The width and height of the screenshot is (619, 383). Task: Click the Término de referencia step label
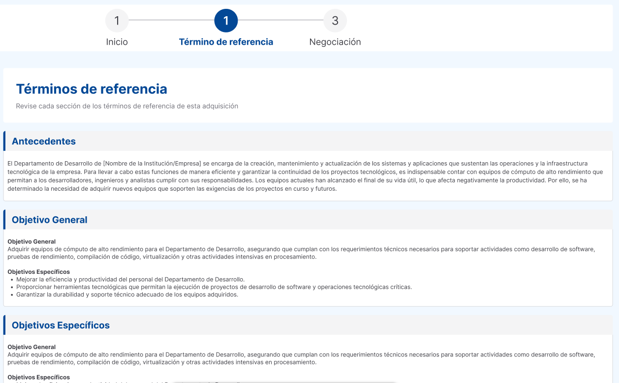pyautogui.click(x=226, y=42)
